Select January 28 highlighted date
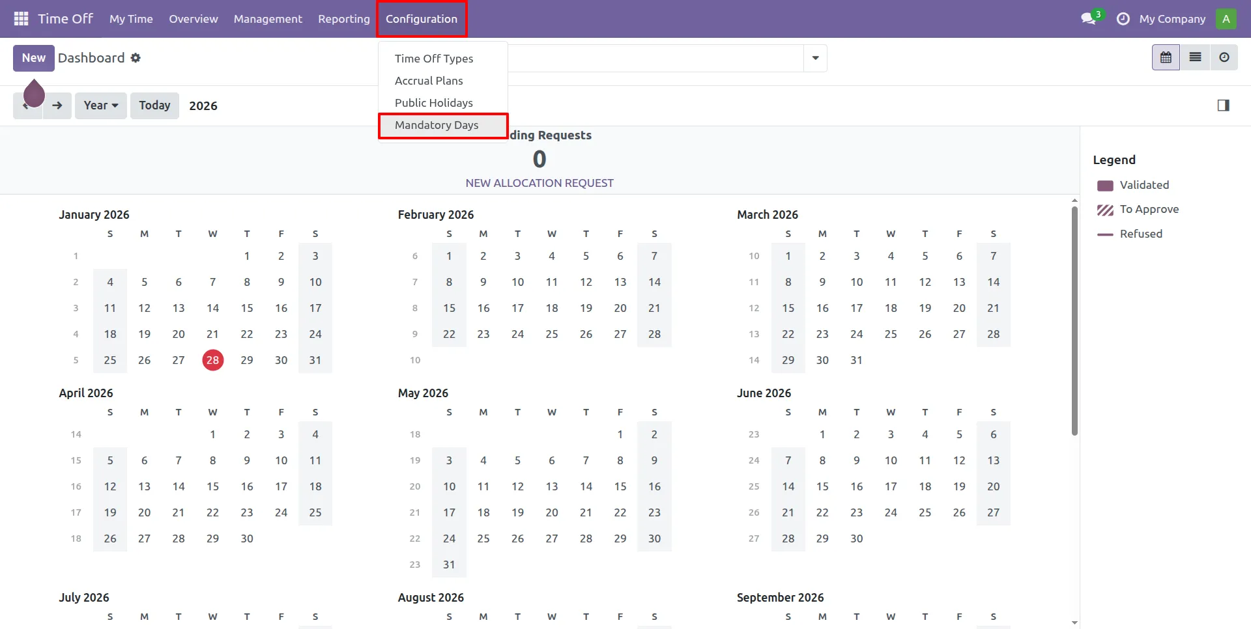Screen dimensions: 1251x629 coord(213,360)
